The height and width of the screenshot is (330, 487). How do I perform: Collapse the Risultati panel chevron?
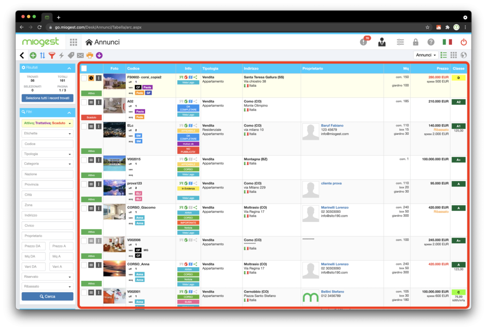coord(69,68)
